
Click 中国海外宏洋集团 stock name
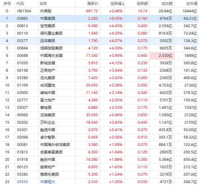(55, 145)
